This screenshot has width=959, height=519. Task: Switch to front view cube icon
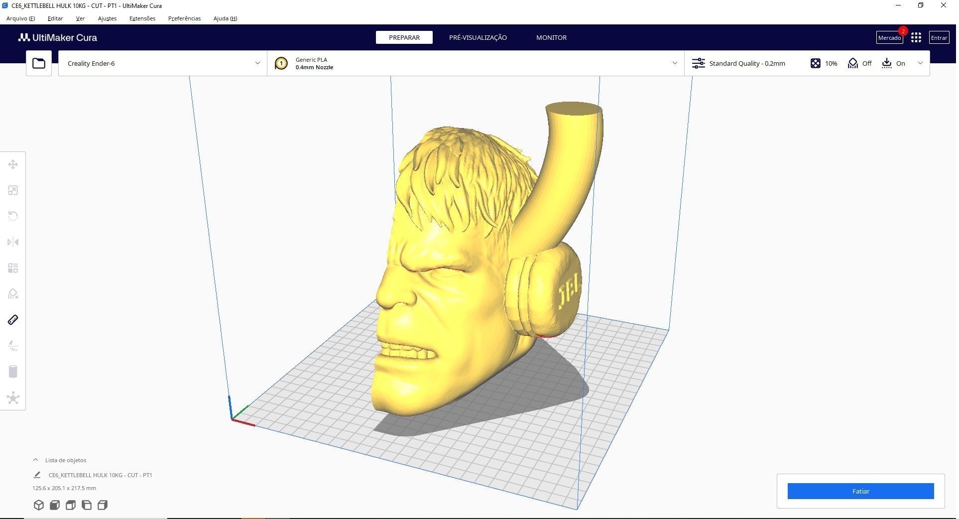point(55,505)
